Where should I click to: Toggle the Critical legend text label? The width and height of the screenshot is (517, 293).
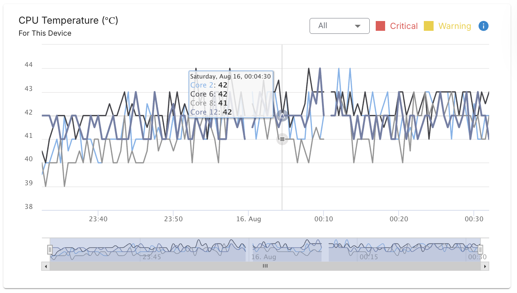click(x=404, y=26)
